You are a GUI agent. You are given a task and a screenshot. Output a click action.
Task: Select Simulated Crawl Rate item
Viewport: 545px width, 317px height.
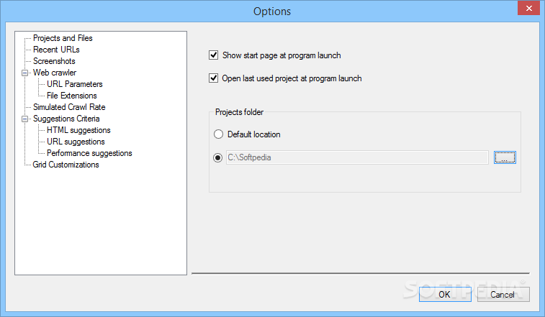[x=69, y=107]
